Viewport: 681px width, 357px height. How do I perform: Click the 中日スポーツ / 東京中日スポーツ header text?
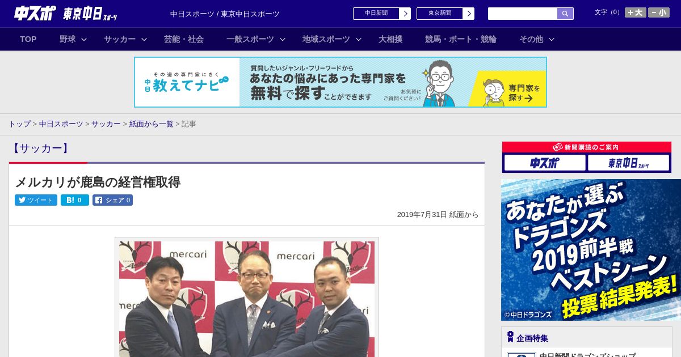pyautogui.click(x=225, y=14)
